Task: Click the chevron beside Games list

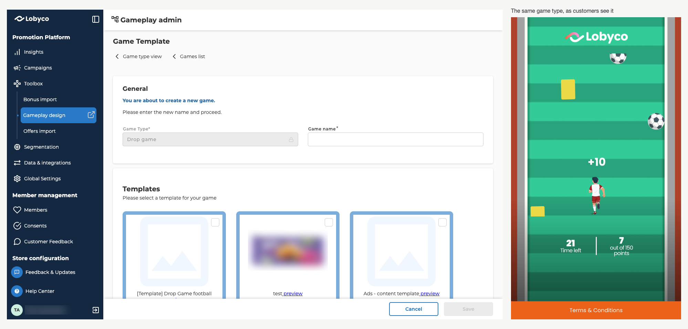Action: coord(174,56)
